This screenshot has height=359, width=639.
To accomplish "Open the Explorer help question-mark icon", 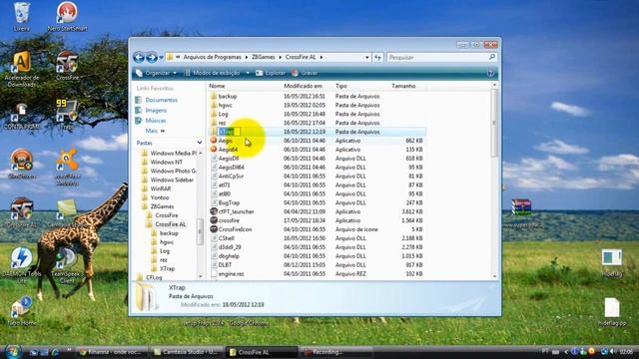I will tap(490, 73).
